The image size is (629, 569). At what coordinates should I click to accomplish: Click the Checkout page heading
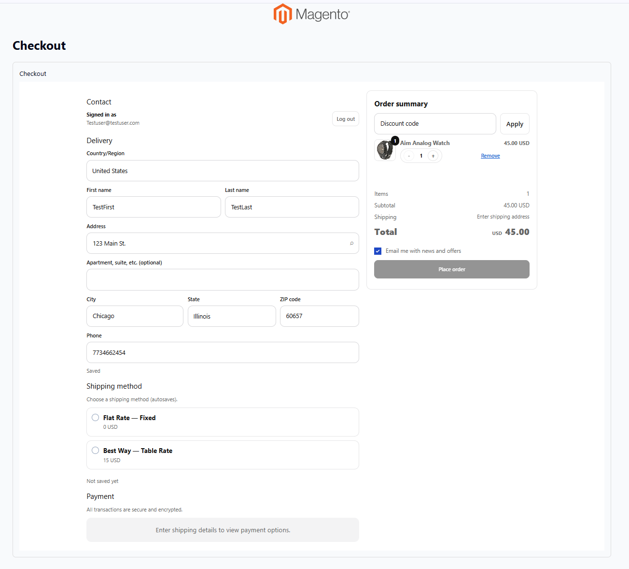click(x=39, y=45)
